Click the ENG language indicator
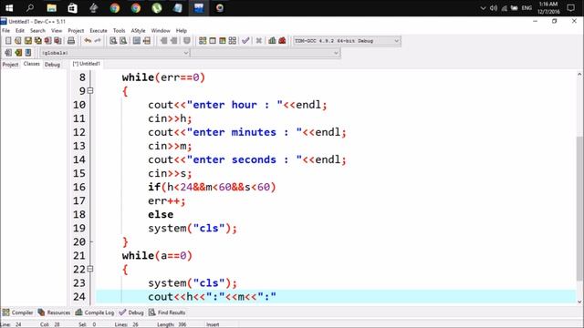 (x=527, y=8)
